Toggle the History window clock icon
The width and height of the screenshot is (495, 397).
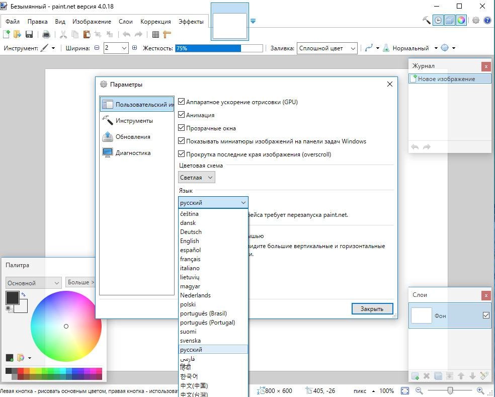438,20
